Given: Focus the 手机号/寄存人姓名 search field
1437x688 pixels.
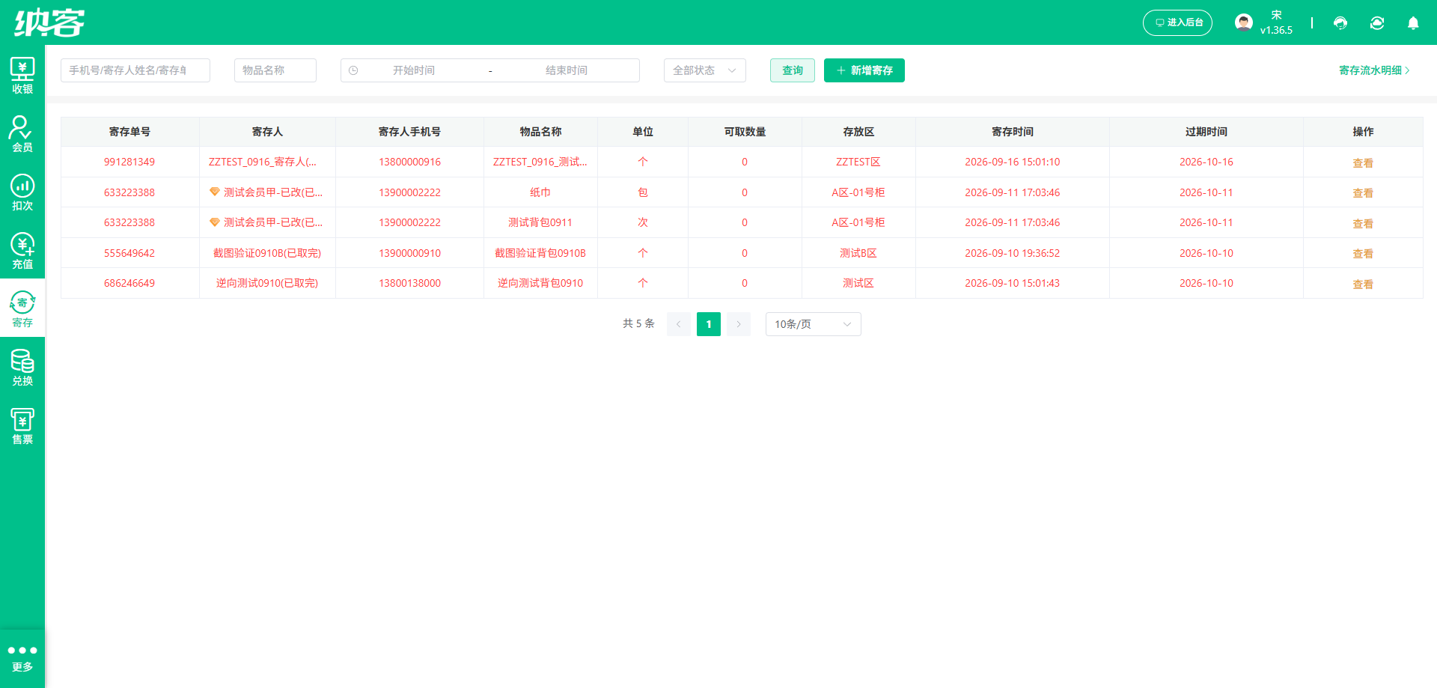Looking at the screenshot, I should click(x=135, y=70).
